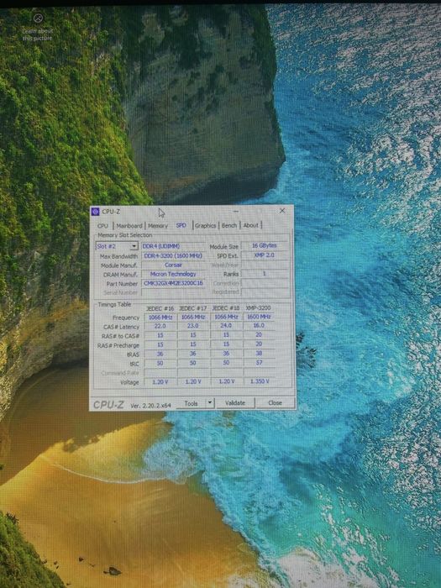Click the 'Ver. 2.20.2.x64' version text
441x588 pixels.
[x=150, y=406]
